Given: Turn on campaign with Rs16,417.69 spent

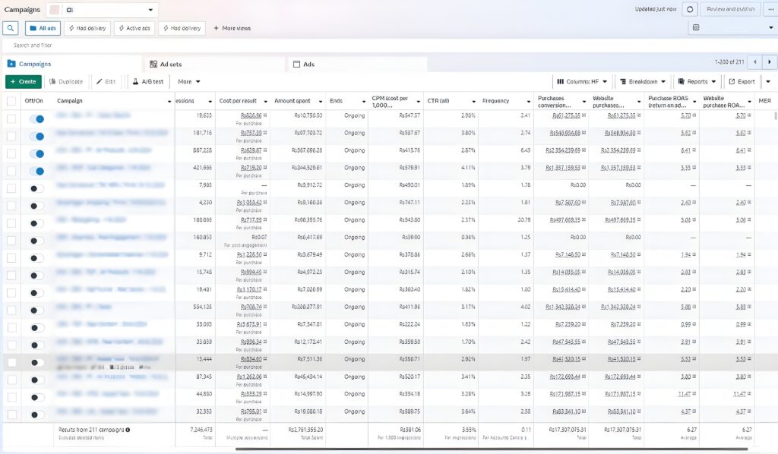Looking at the screenshot, I should (x=36, y=241).
